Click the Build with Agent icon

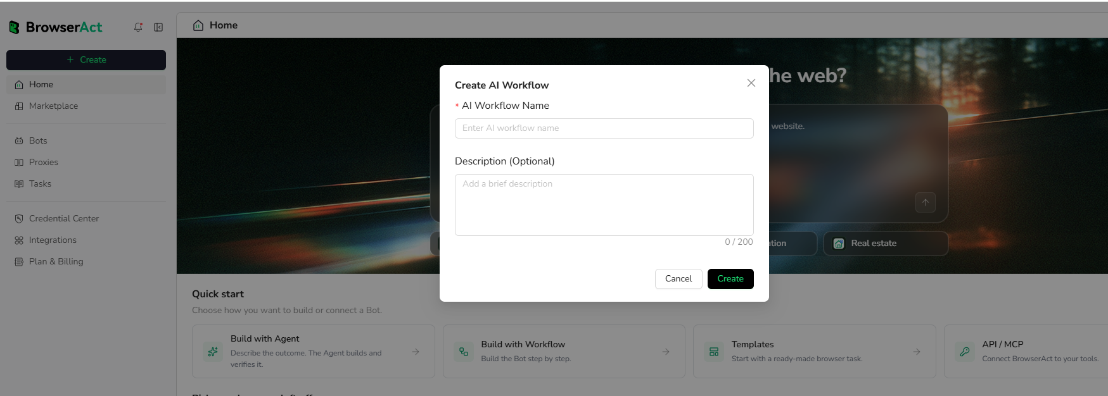pyautogui.click(x=213, y=352)
